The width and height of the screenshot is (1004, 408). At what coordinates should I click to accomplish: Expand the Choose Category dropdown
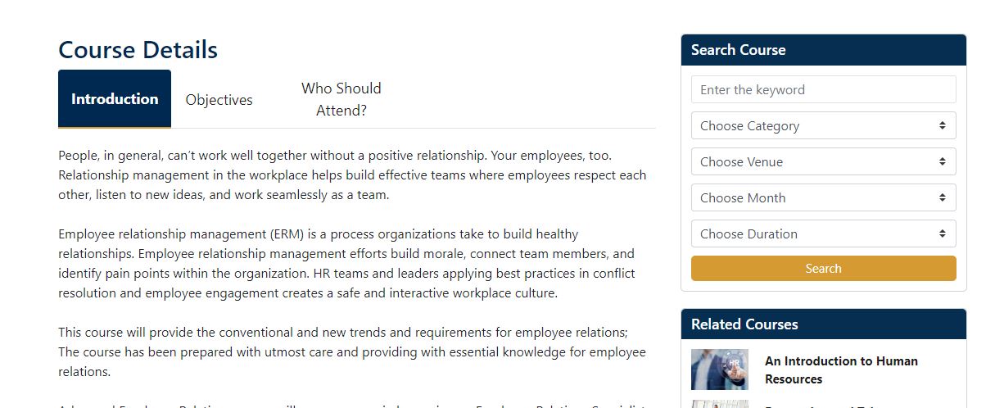pyautogui.click(x=823, y=125)
